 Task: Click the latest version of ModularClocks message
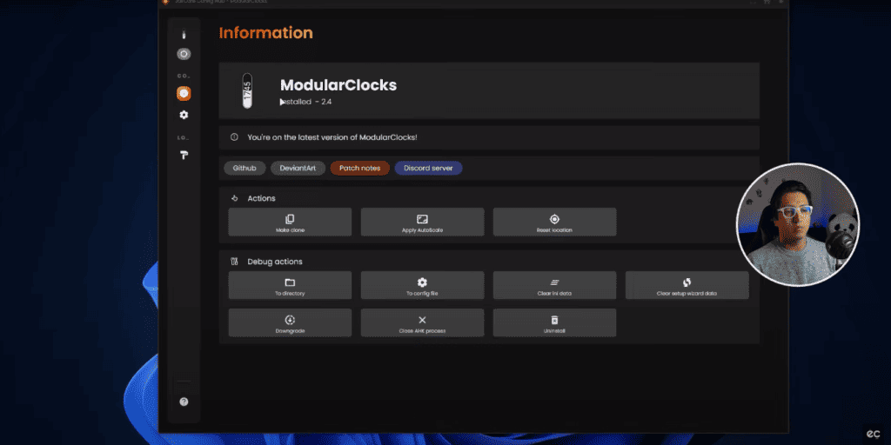(x=332, y=137)
